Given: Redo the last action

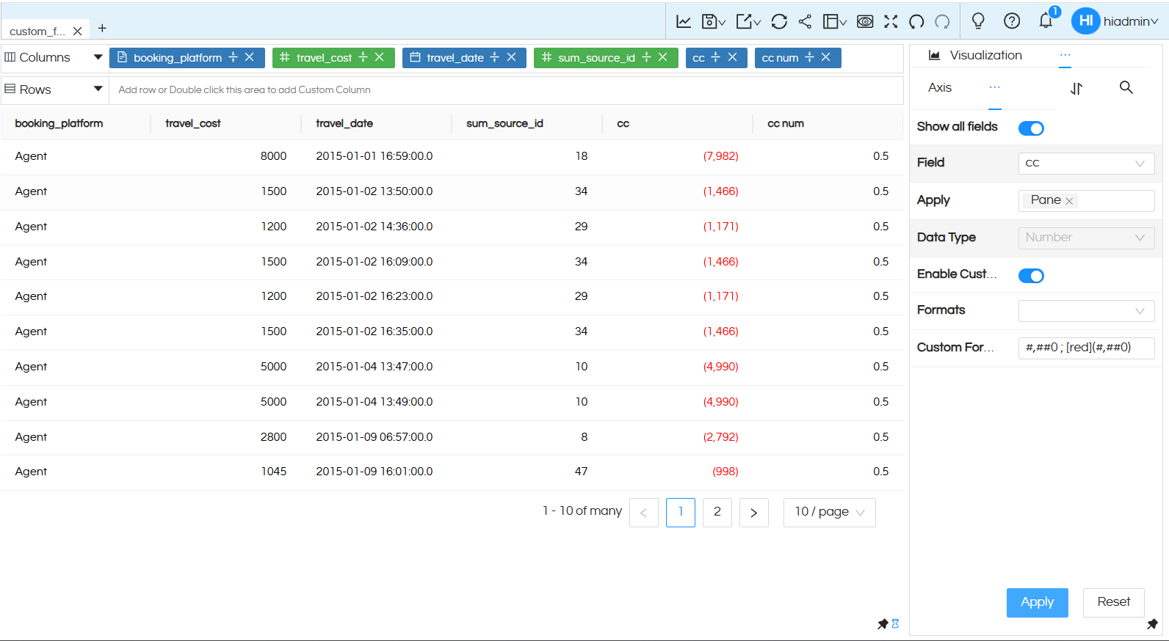Looking at the screenshot, I should click(x=942, y=21).
